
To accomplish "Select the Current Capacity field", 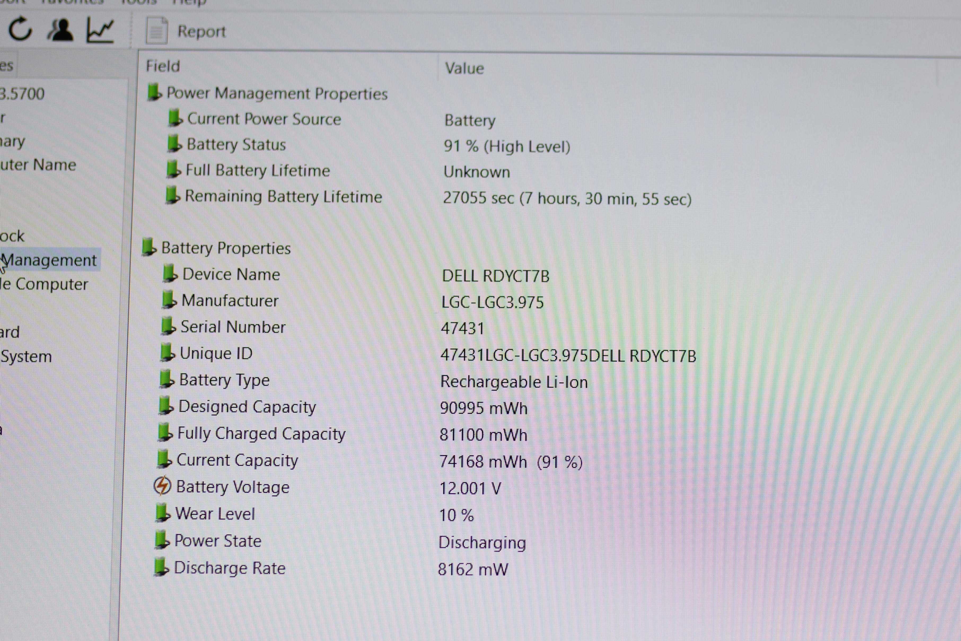I will pyautogui.click(x=237, y=461).
